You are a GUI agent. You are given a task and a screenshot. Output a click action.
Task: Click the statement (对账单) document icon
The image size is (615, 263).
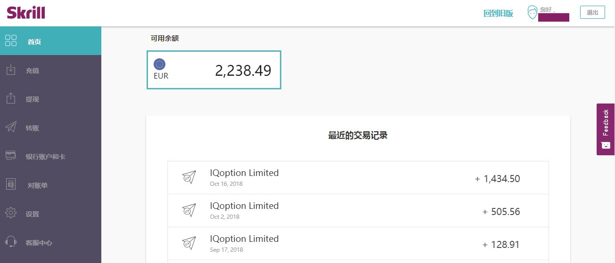[11, 184]
